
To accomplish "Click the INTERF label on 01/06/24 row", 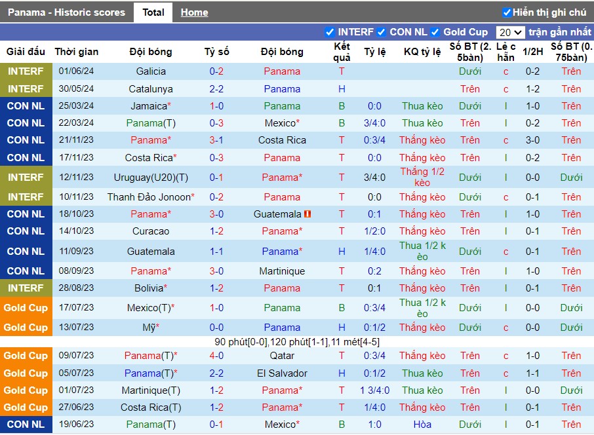I will pyautogui.click(x=26, y=71).
